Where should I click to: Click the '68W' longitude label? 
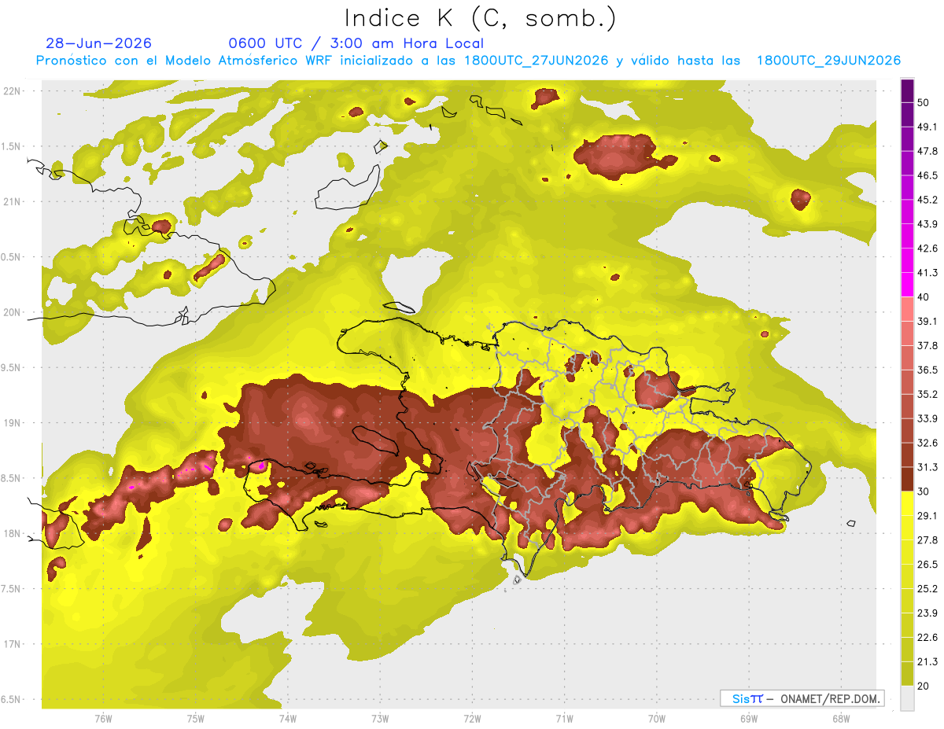(841, 719)
